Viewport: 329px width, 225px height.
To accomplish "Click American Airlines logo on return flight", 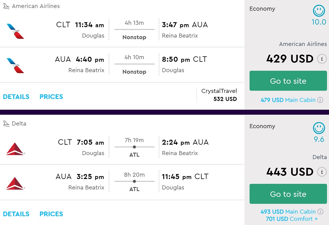I will 15,65.
